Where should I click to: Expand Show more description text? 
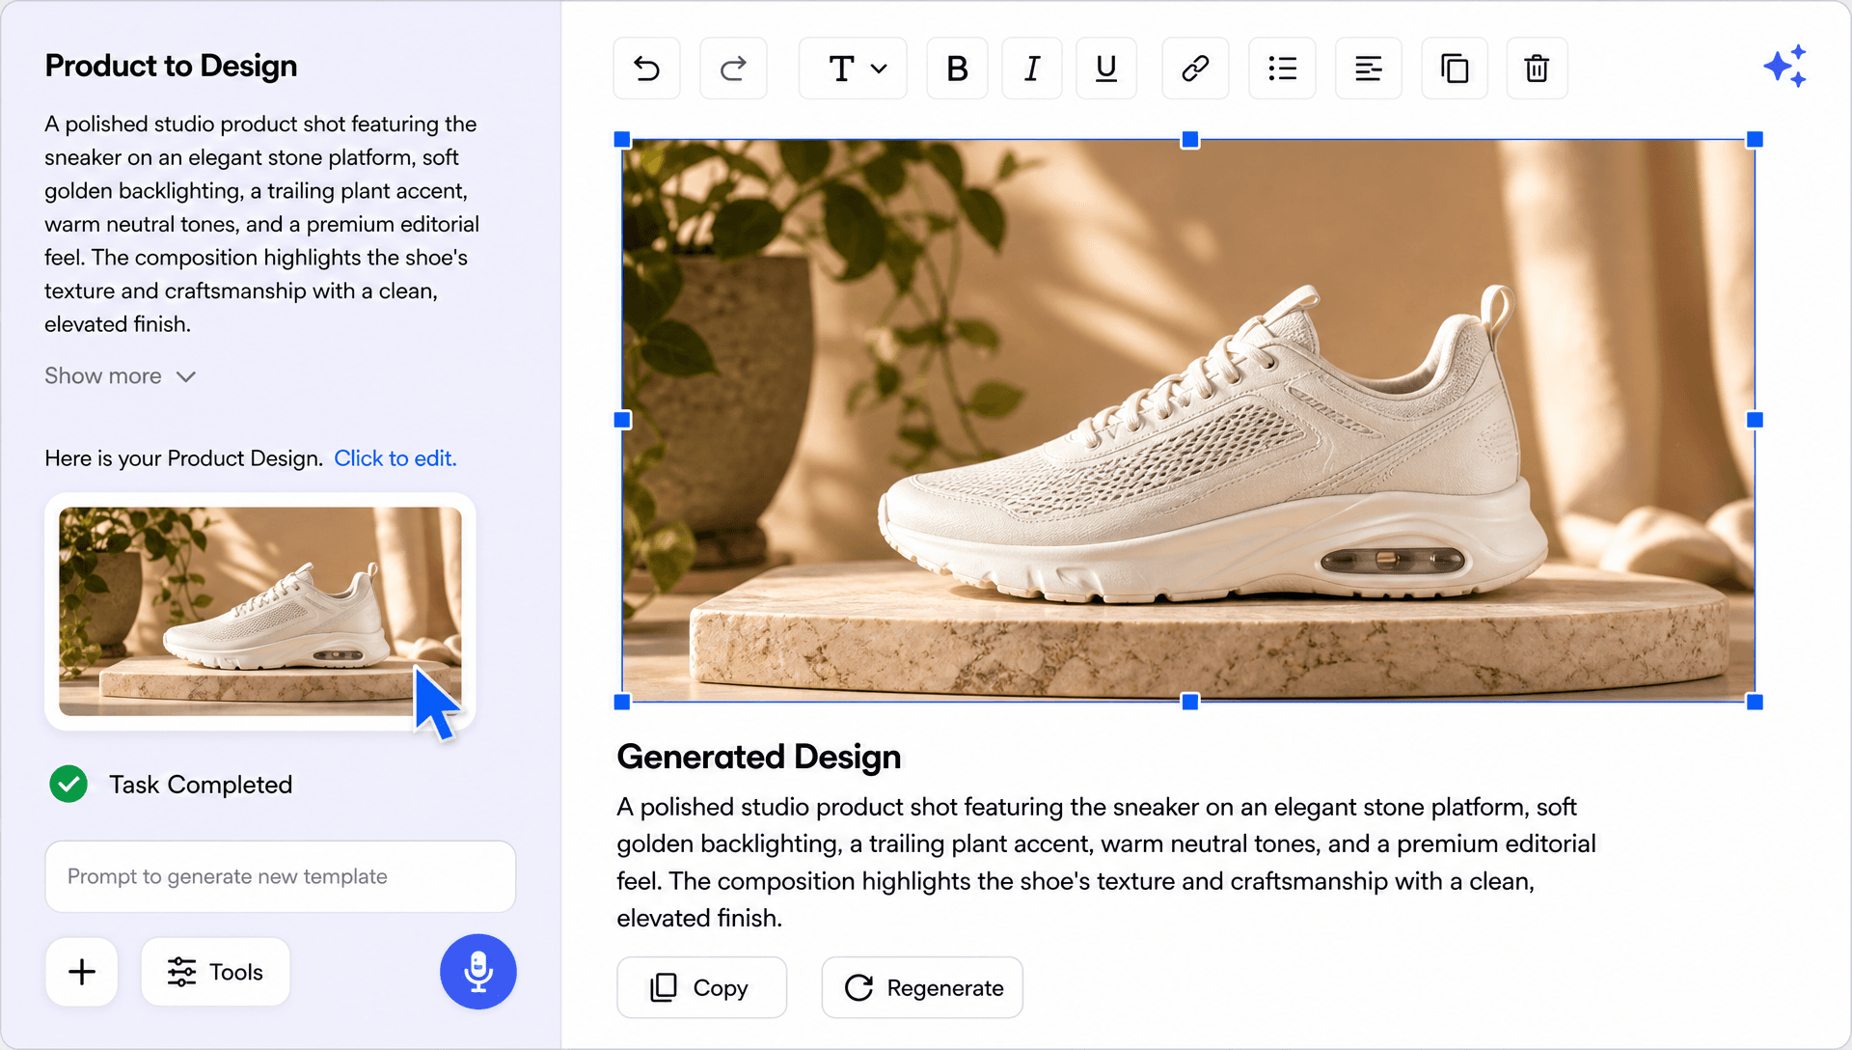click(121, 375)
